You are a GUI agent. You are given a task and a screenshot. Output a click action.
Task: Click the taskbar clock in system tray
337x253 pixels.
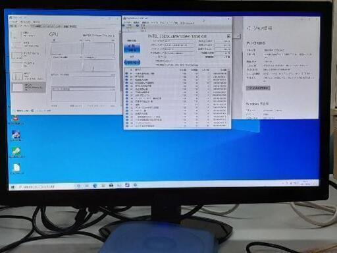305,183
